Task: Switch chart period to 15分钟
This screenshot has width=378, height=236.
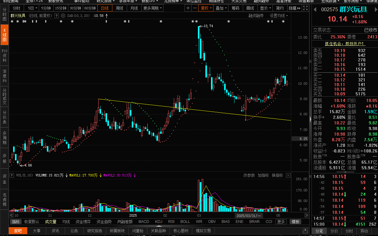Action: click(61, 8)
